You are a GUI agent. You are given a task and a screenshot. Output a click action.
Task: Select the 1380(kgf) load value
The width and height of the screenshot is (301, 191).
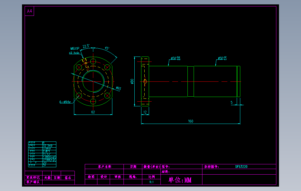point(49,157)
